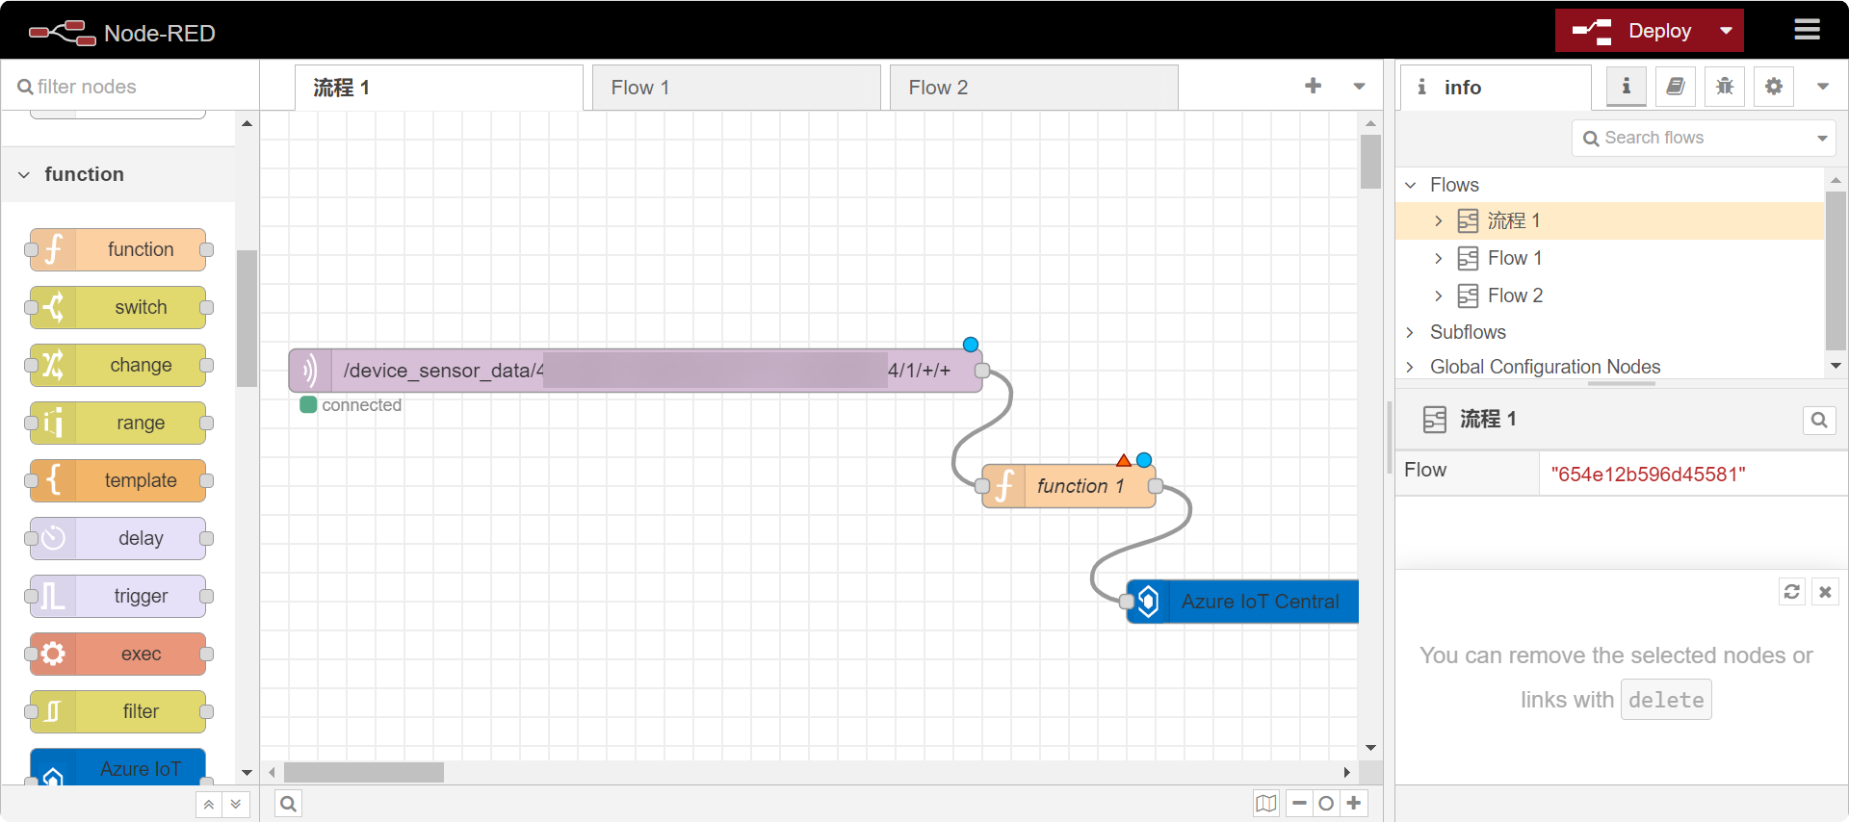Reset the workspace zoom
1849x822 pixels.
point(1326,804)
